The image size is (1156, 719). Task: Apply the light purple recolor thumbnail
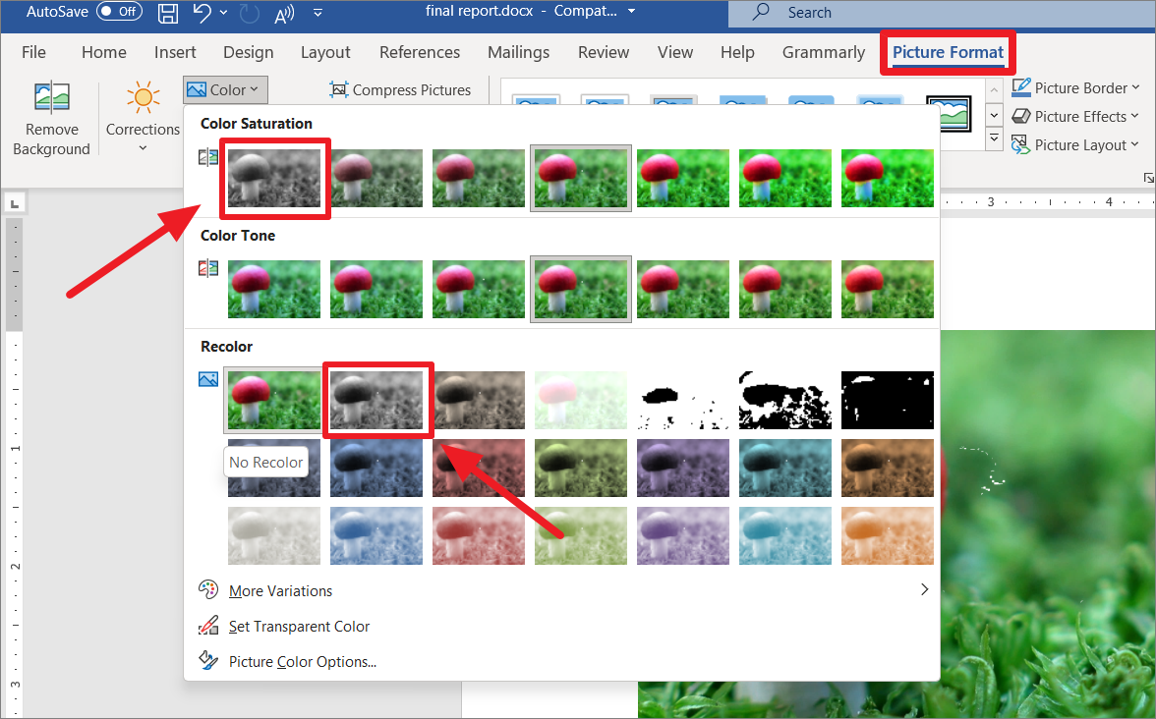pyautogui.click(x=682, y=535)
